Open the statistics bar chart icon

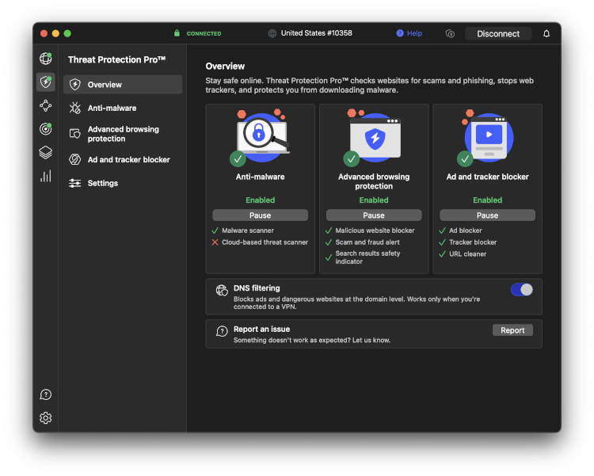coord(45,177)
